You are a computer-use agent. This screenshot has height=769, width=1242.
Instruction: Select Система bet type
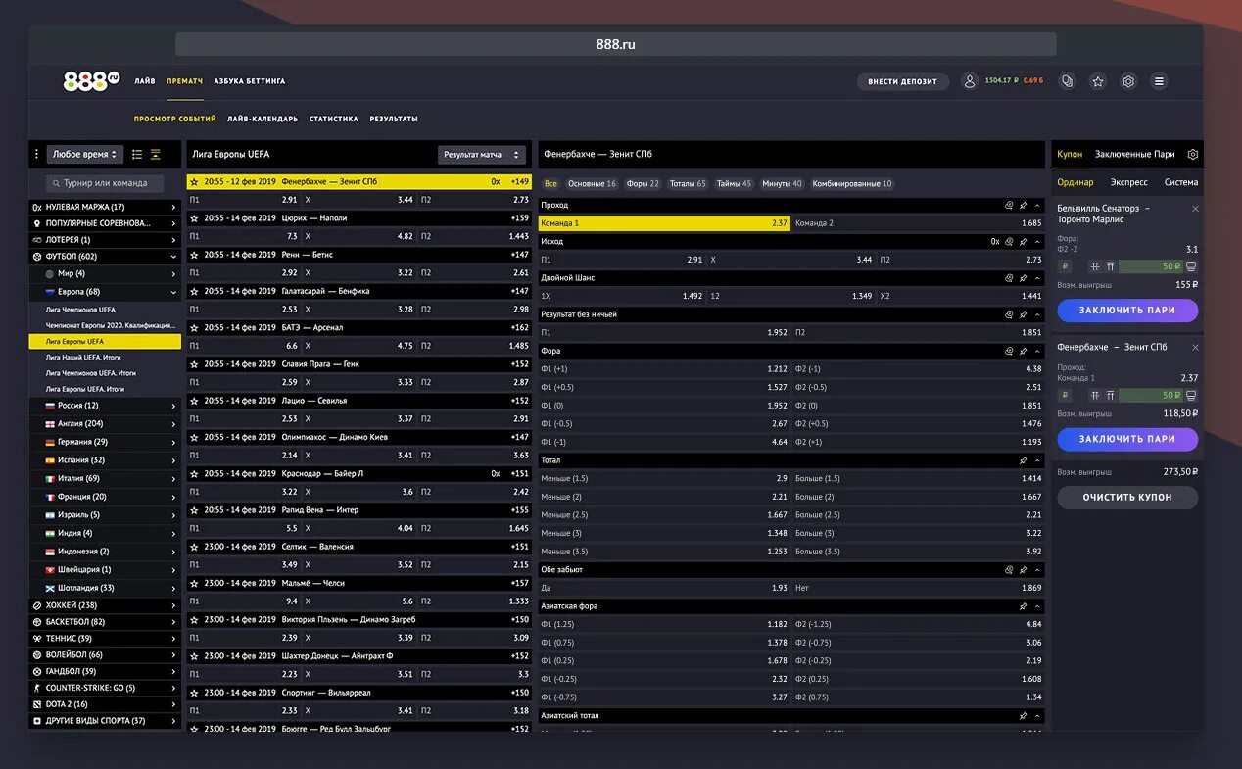tap(1180, 182)
